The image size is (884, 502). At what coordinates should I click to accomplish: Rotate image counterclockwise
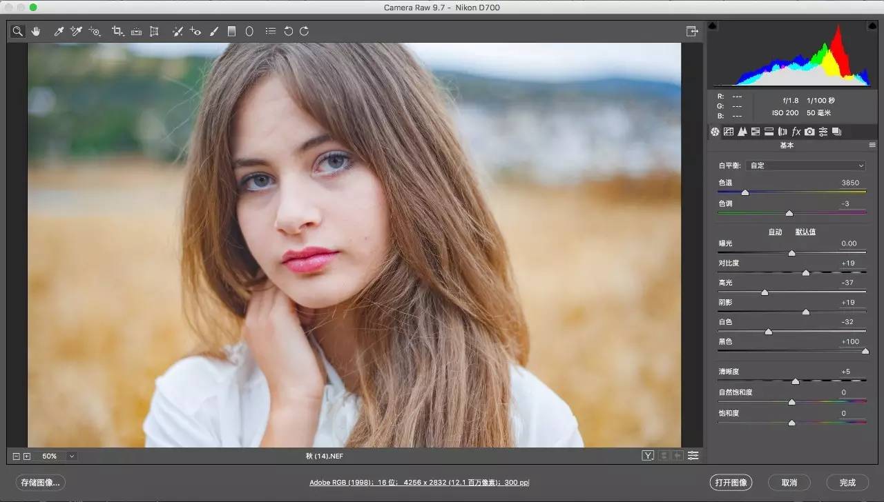289,31
